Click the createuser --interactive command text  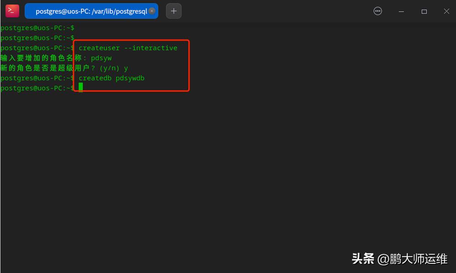click(x=128, y=47)
